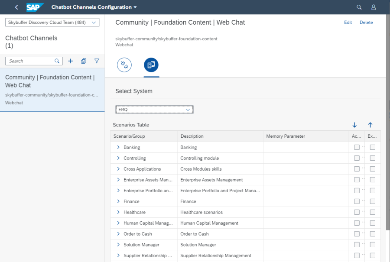Expand the Cross Applications group
Screen dimensions: 390x262
(118, 169)
